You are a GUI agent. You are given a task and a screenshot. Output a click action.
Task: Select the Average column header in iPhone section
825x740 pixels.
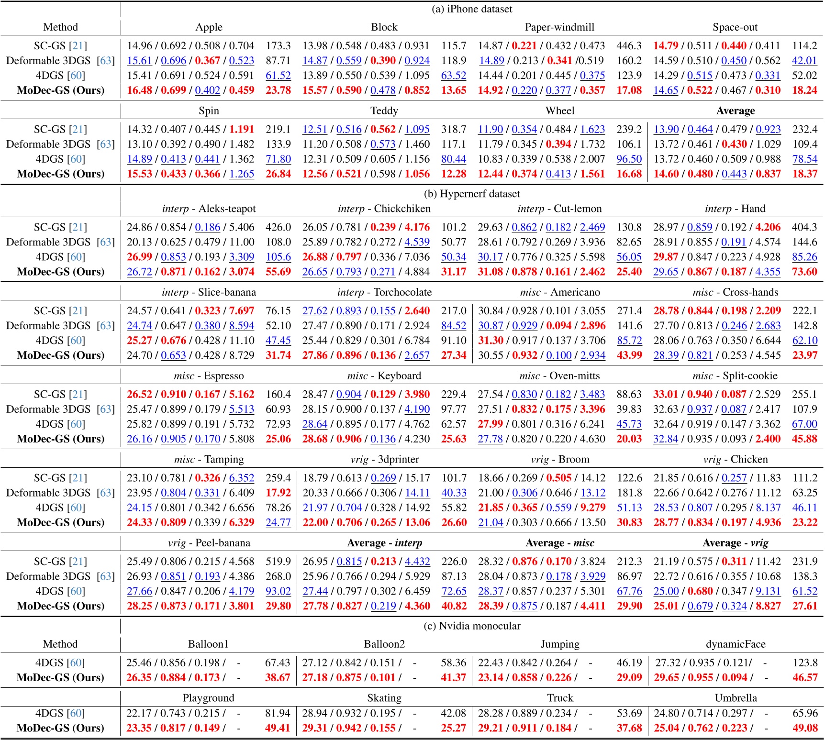point(736,110)
